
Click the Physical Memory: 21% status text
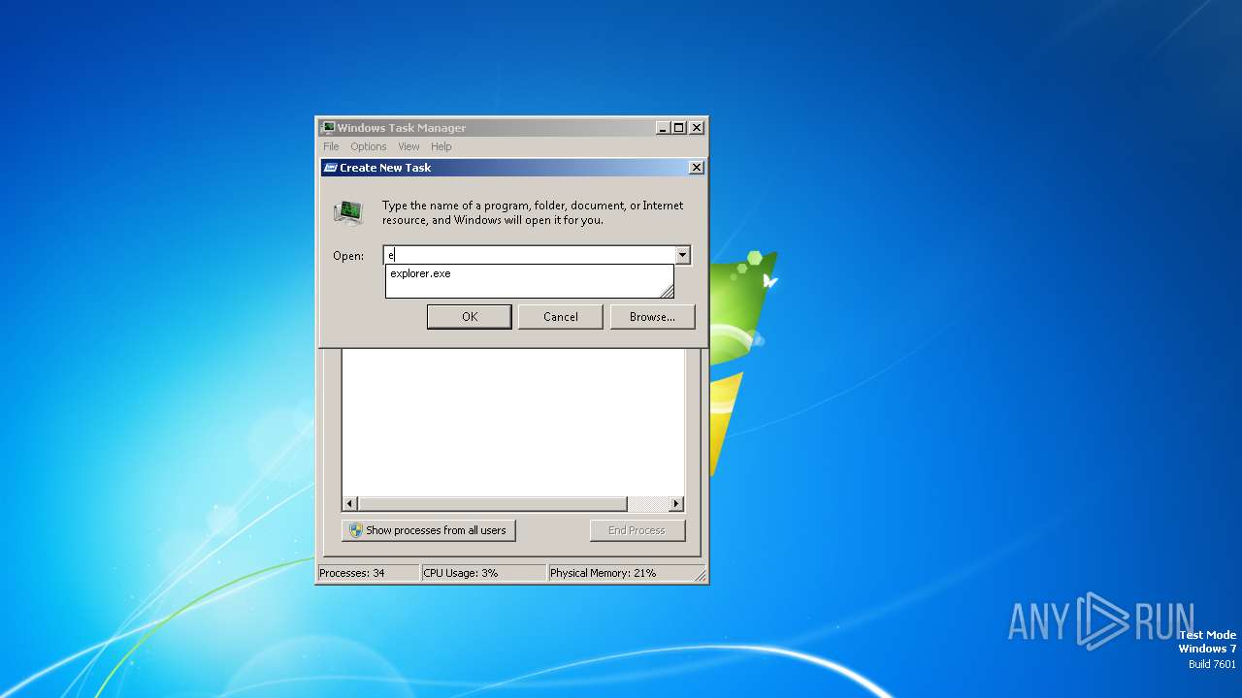click(x=604, y=573)
